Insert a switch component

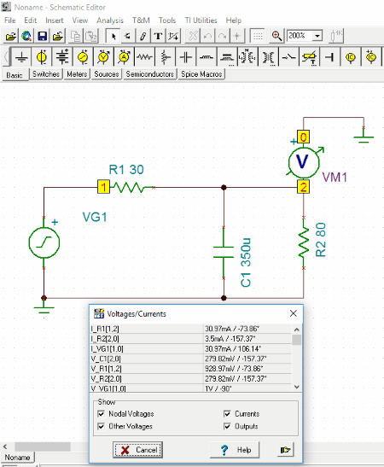(x=288, y=56)
